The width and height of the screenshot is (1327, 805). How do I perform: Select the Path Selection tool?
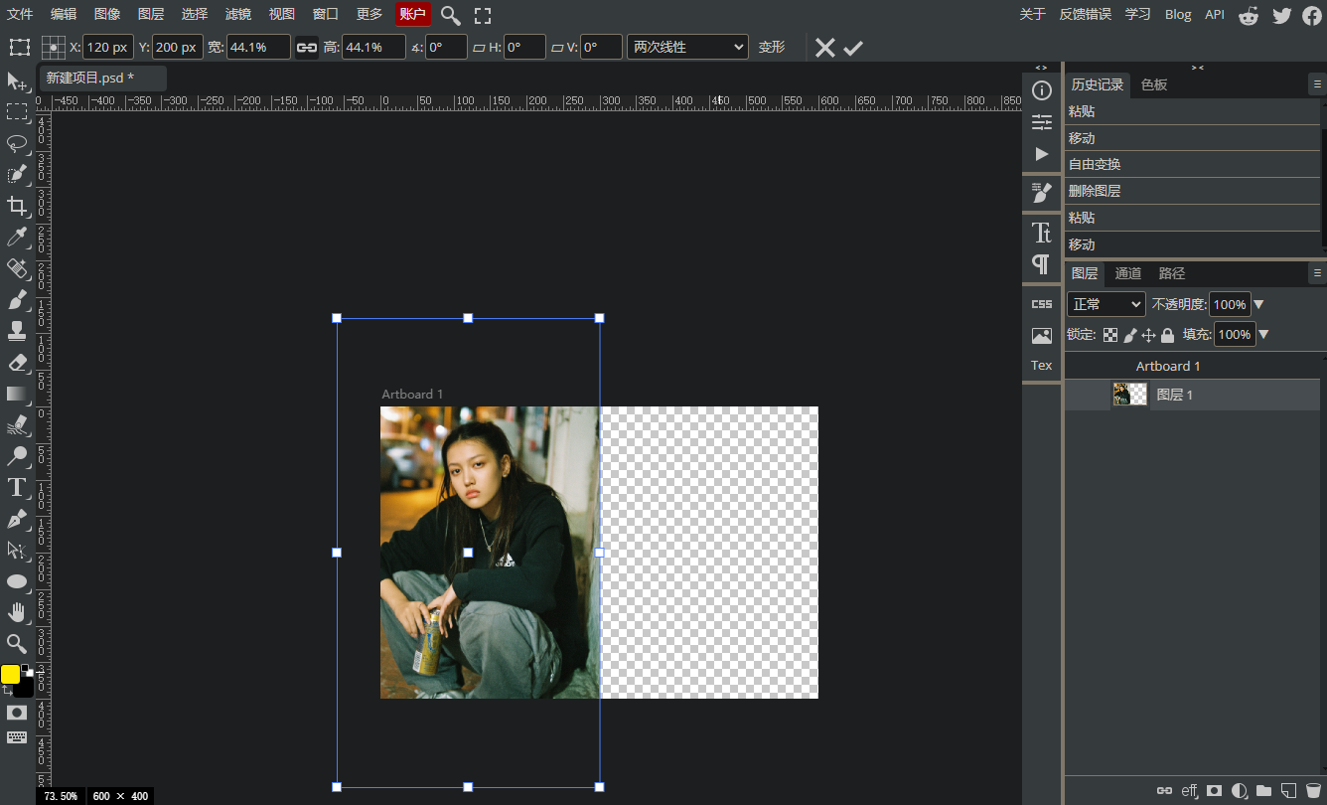[x=17, y=550]
